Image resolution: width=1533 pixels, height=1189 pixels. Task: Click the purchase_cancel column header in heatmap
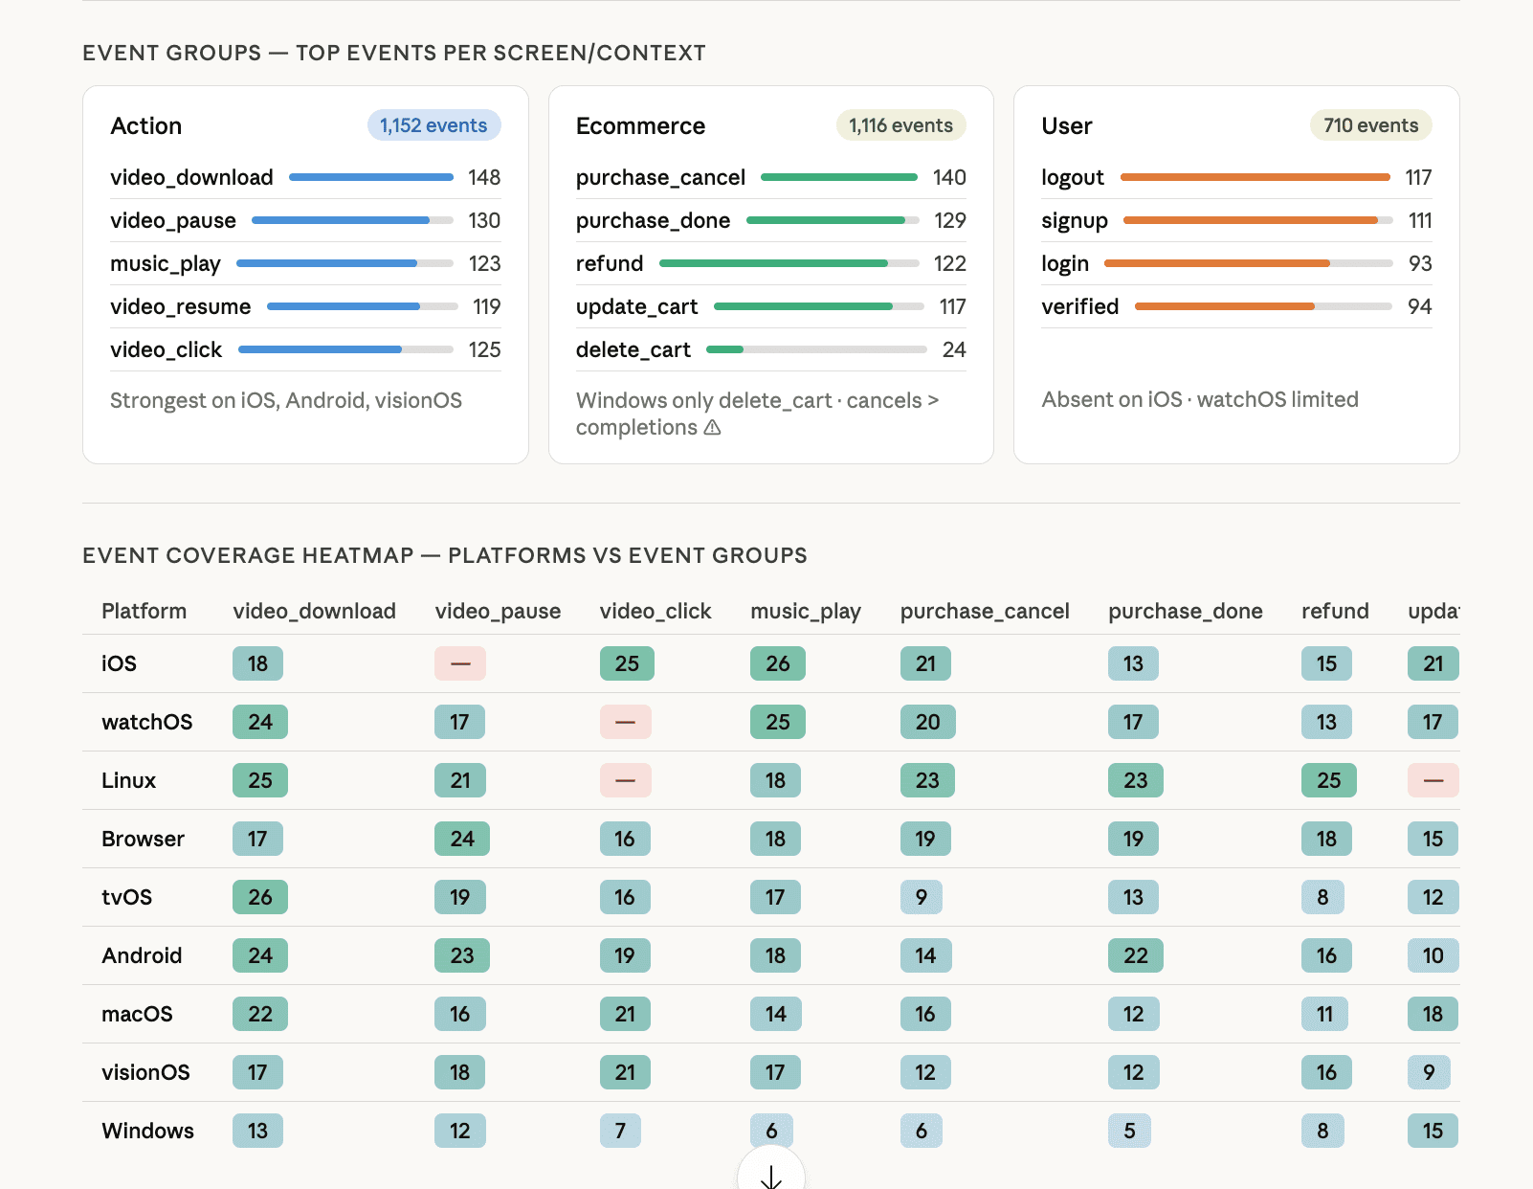tap(984, 611)
